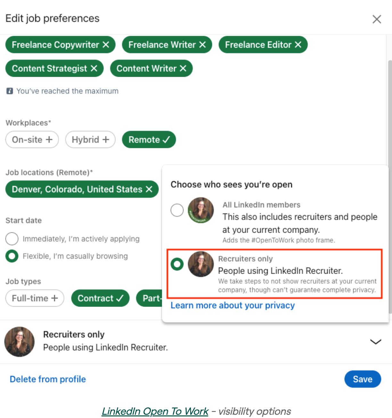Remove the Freelance Copywriter tag

pos(106,45)
